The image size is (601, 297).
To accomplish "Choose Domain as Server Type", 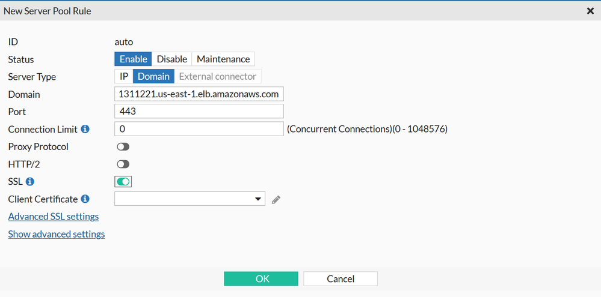I will (153, 76).
